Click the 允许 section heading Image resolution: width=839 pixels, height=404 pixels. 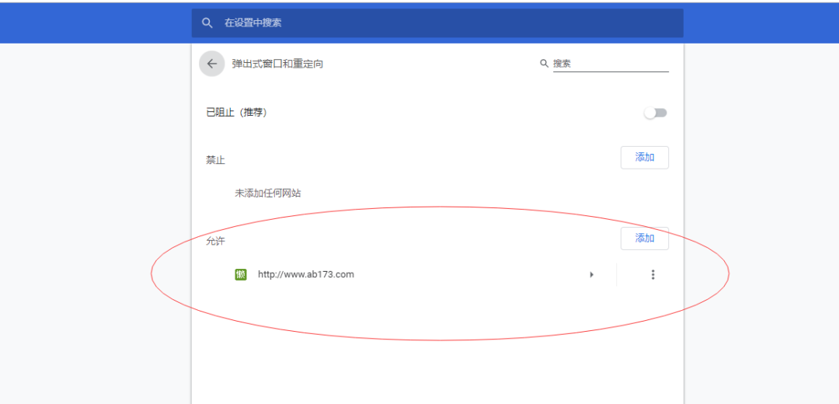(216, 242)
